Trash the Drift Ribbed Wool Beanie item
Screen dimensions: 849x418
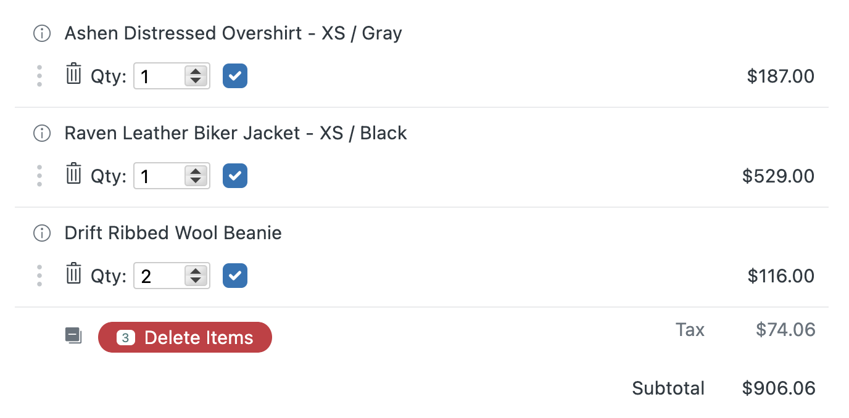click(x=73, y=275)
